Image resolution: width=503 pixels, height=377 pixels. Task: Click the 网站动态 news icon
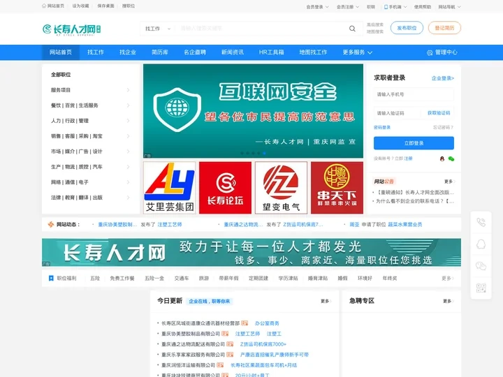click(x=51, y=224)
